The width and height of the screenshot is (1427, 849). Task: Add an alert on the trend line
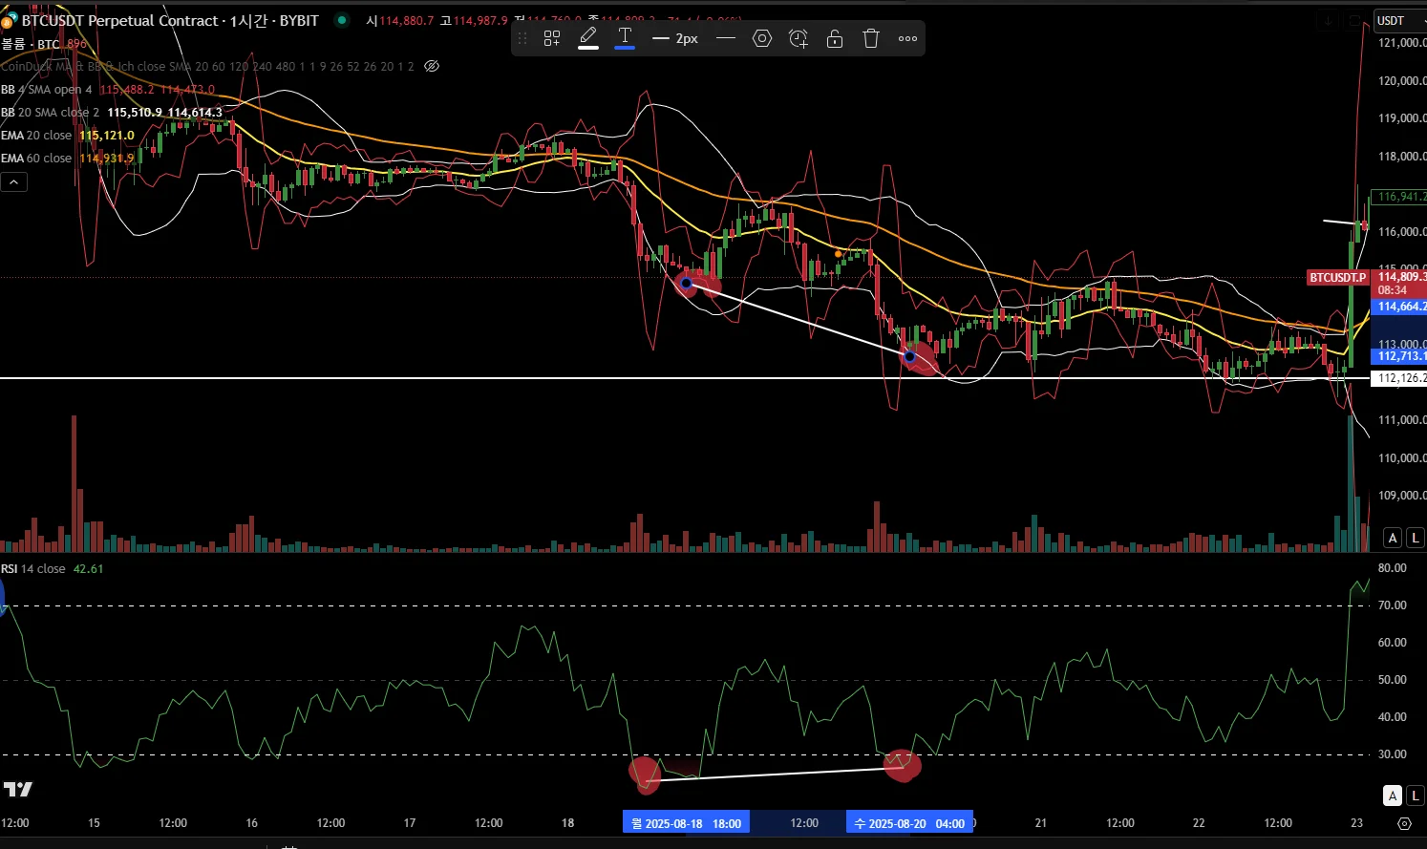(799, 38)
